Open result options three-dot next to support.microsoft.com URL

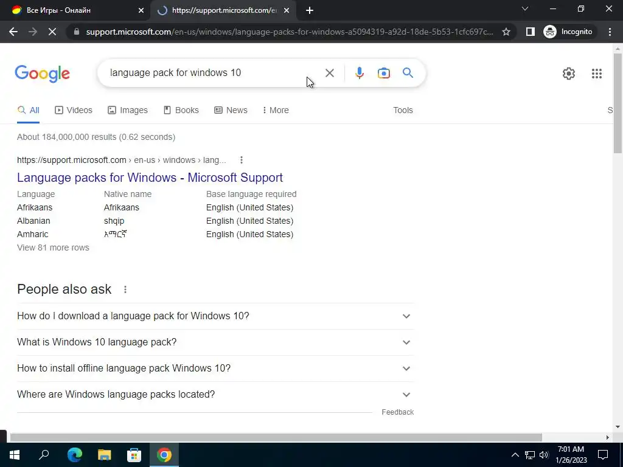click(241, 160)
